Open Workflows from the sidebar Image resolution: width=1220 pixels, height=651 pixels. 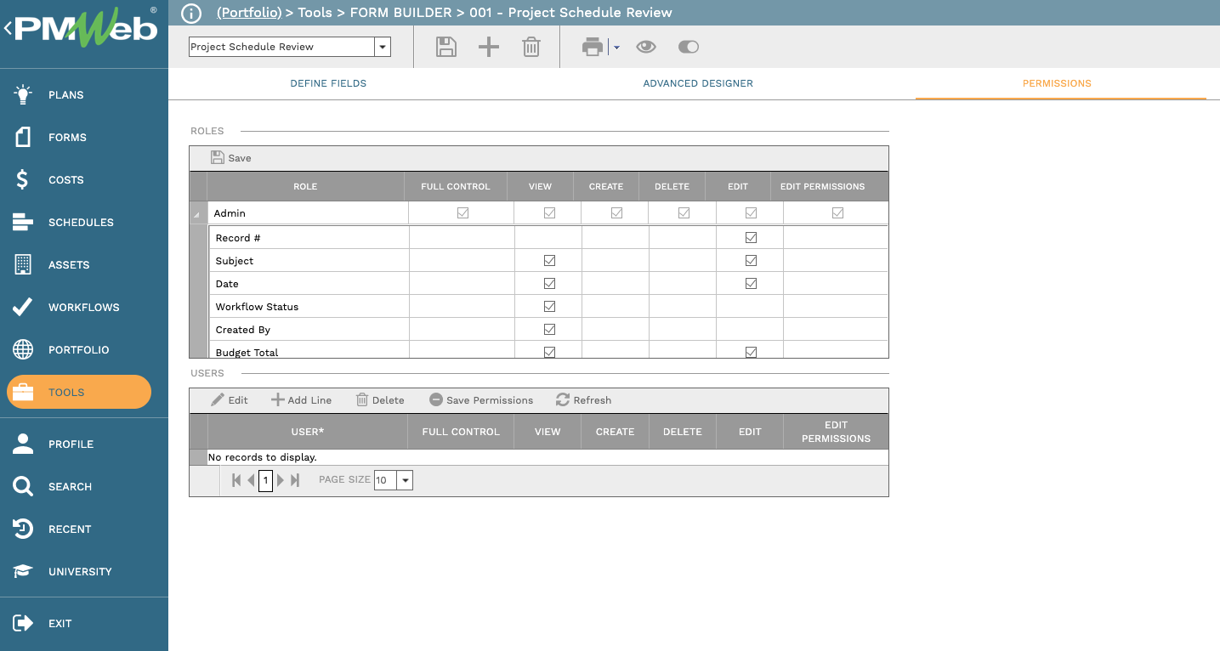(x=84, y=307)
